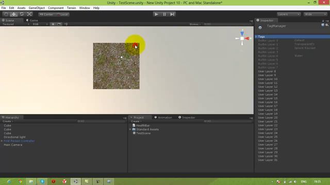Switch to the Scene tab
The height and width of the screenshot is (185, 330).
tap(8, 21)
